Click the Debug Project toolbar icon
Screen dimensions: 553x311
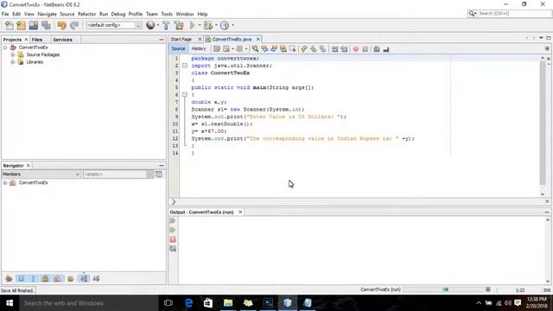[x=208, y=25]
